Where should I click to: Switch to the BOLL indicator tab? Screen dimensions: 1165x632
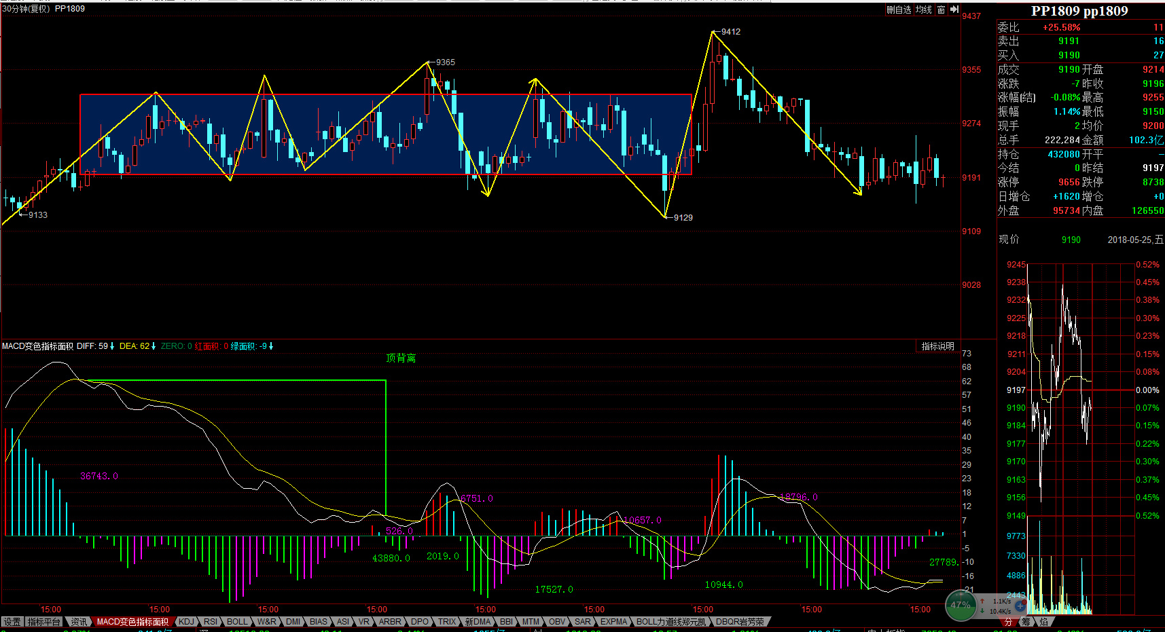(237, 622)
